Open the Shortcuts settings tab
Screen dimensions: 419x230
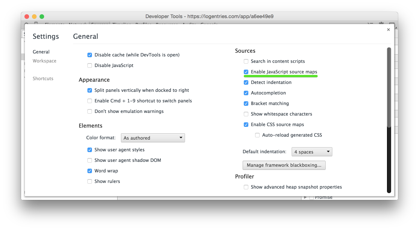click(43, 79)
